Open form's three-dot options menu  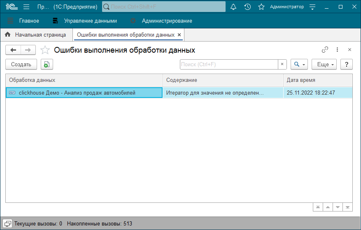(x=337, y=49)
